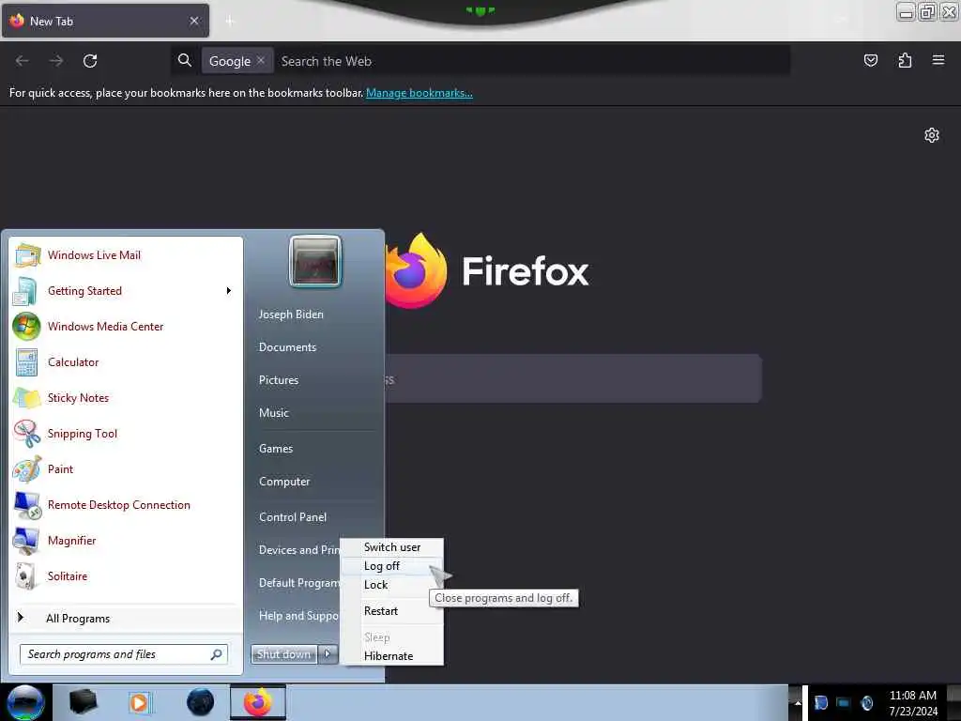Close the New Tab tab
The width and height of the screenshot is (961, 721).
point(193,21)
